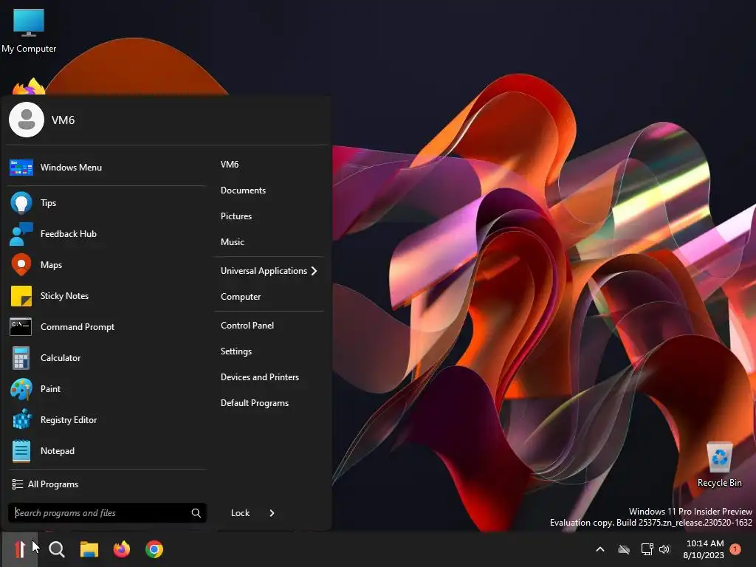756x567 pixels.
Task: Open the notification badge in tray
Action: click(x=735, y=549)
